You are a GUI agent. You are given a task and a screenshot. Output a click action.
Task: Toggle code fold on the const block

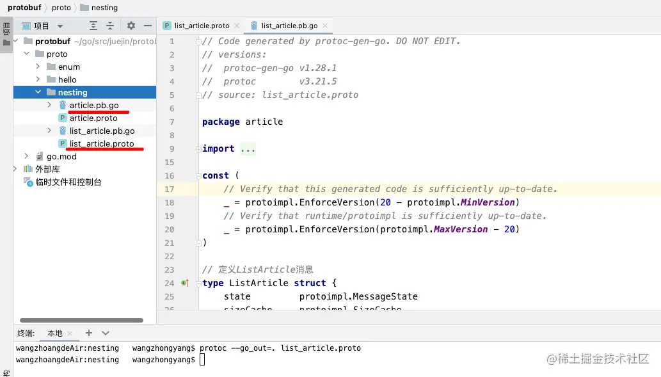[198, 176]
